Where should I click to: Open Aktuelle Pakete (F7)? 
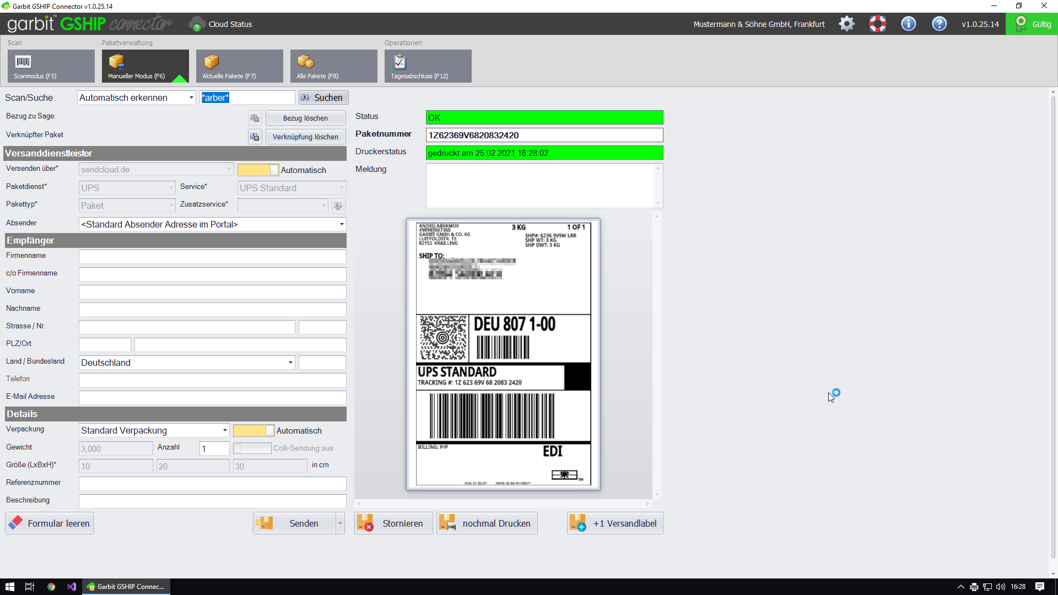click(x=240, y=66)
